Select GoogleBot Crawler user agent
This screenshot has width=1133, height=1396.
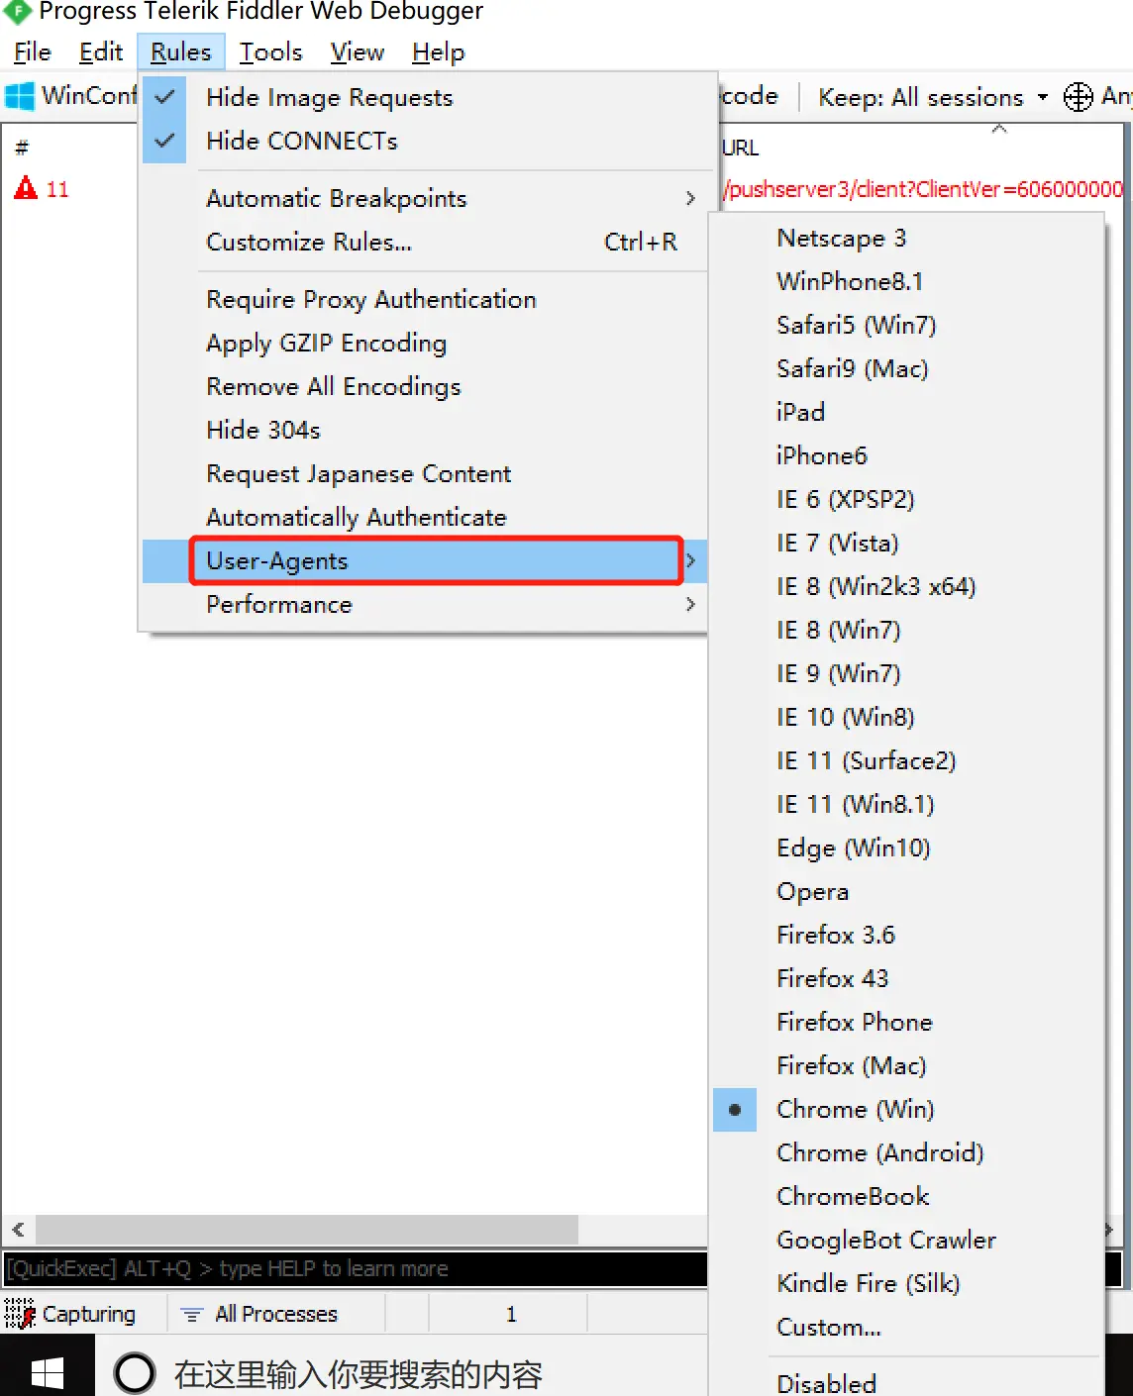tap(906, 1240)
